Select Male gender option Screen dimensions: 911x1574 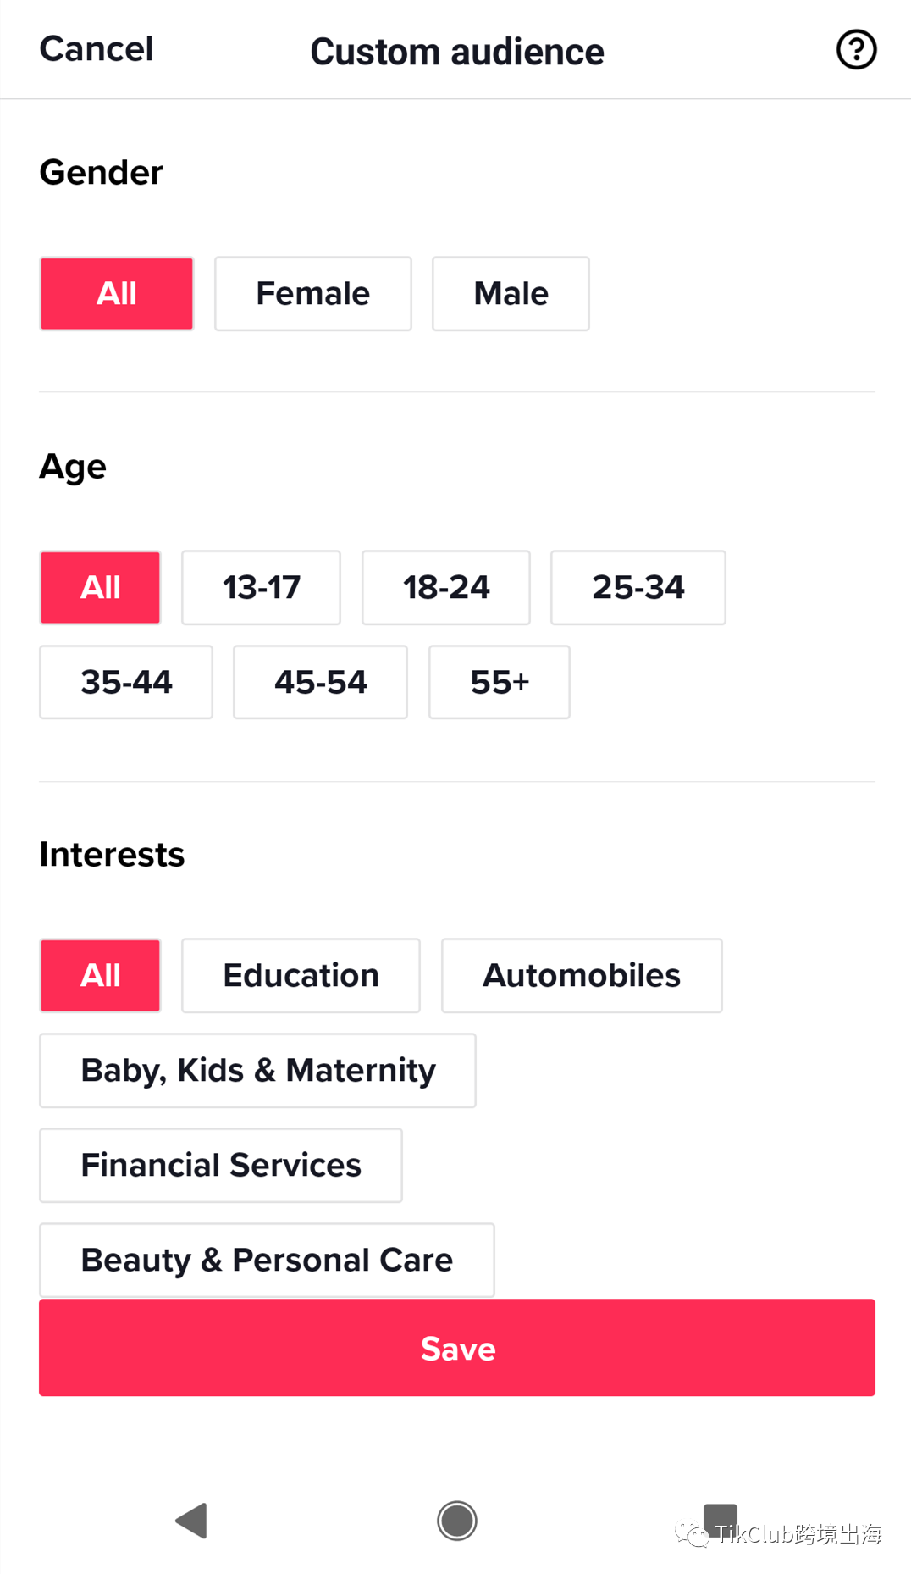(x=511, y=294)
